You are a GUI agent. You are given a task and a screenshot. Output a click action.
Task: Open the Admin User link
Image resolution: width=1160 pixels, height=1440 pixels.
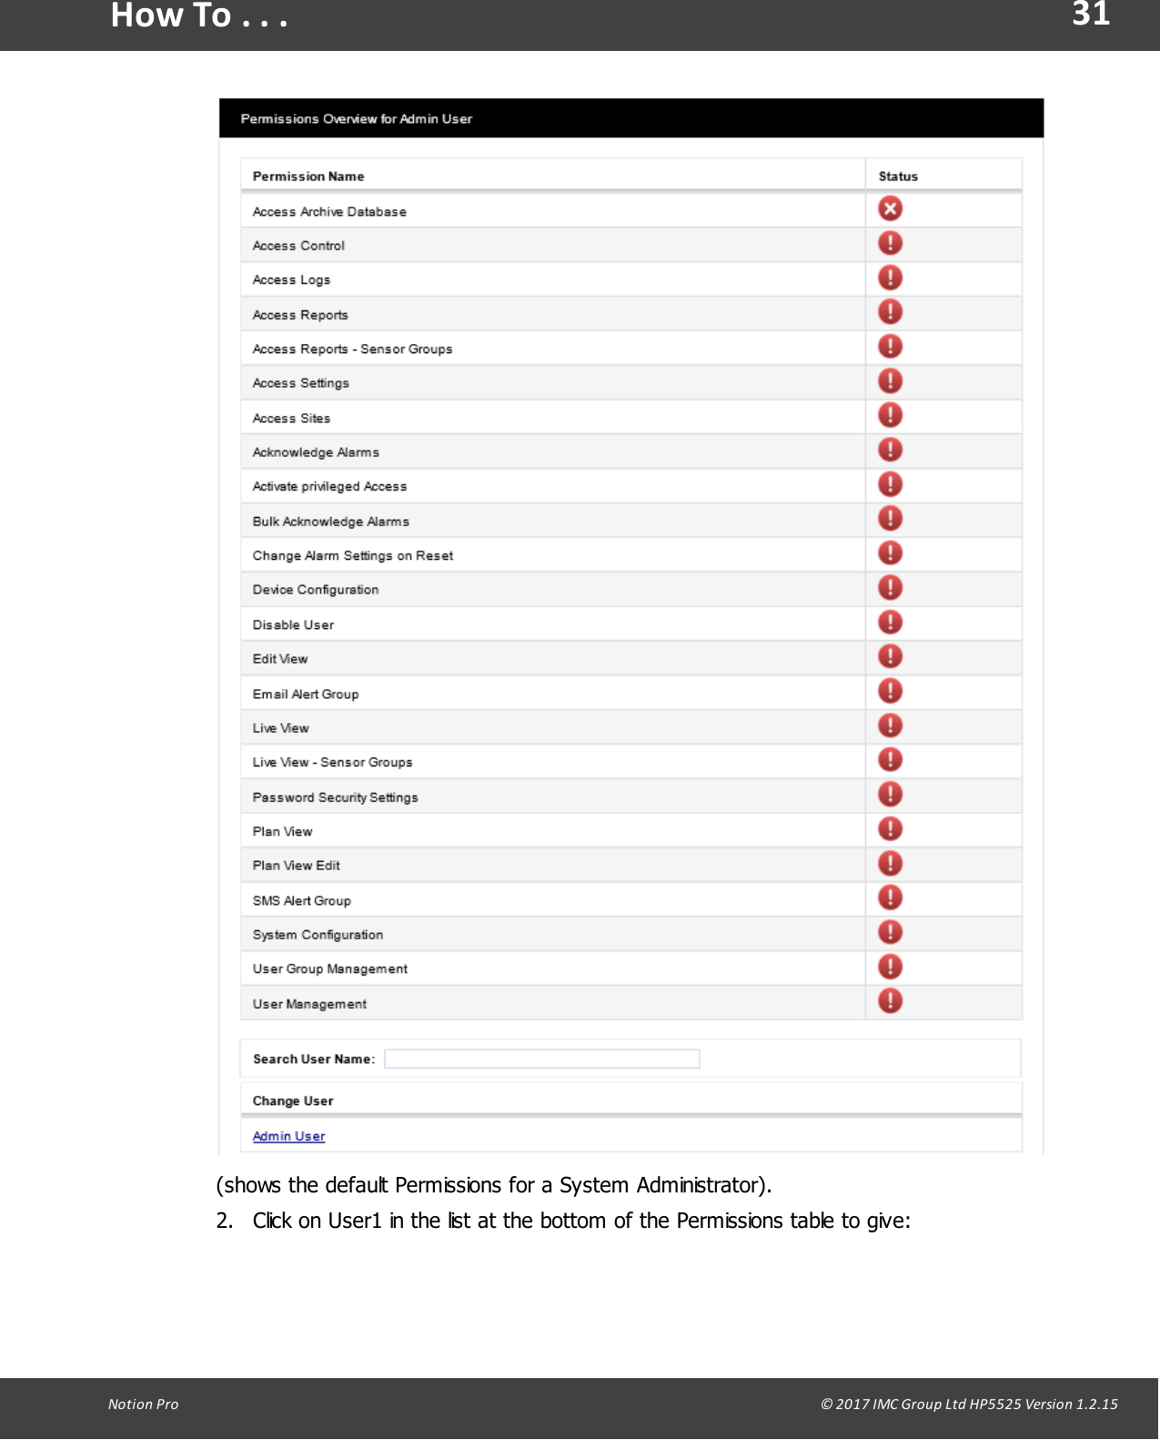coord(289,1136)
